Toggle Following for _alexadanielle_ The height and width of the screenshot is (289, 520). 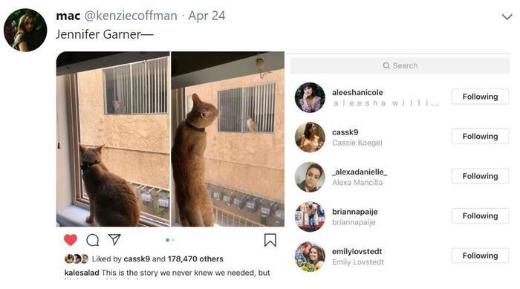tap(480, 176)
